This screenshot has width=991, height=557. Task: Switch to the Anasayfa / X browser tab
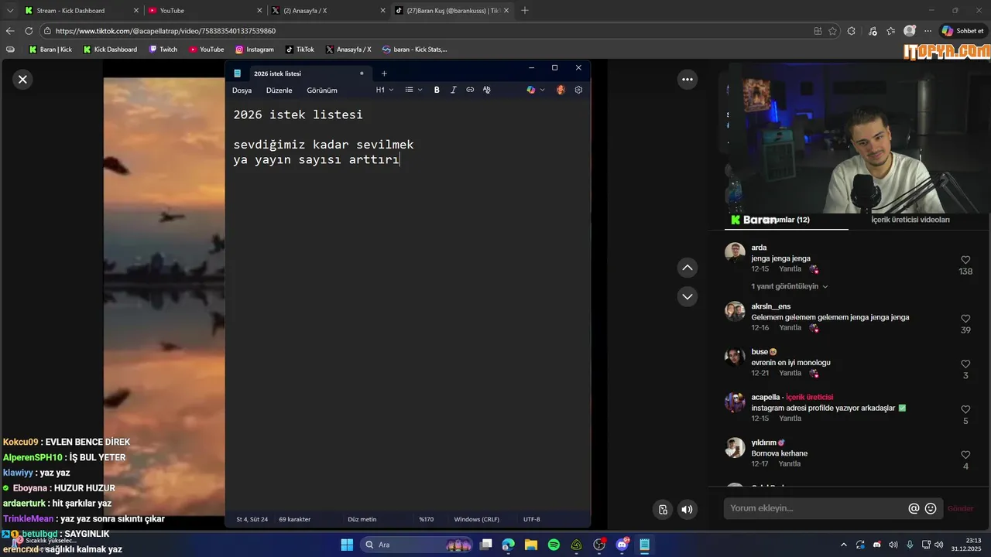(328, 11)
